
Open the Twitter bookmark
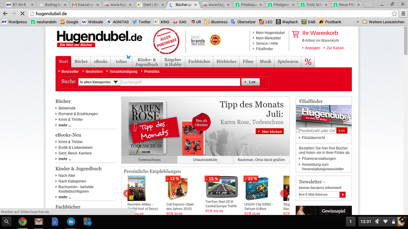click(141, 22)
